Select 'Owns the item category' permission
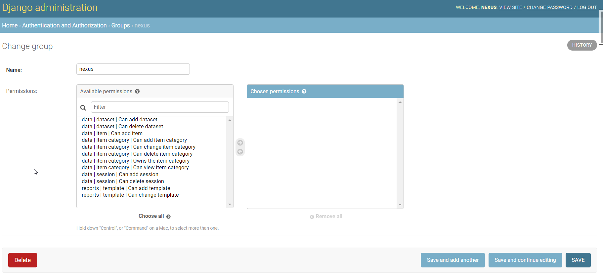 152,161
